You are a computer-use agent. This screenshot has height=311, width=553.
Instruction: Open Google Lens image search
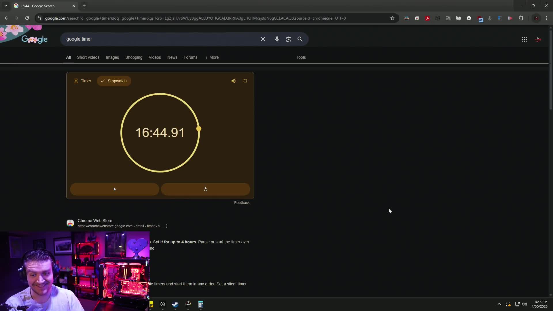coord(289,39)
